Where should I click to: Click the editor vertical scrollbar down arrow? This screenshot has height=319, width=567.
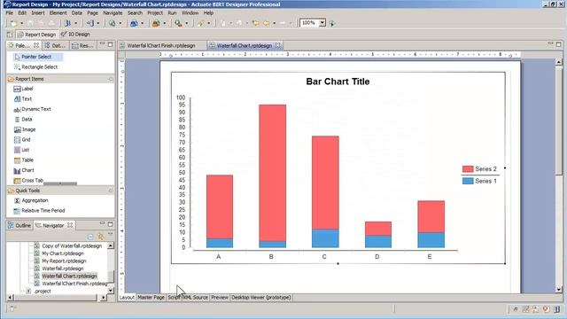coord(559,290)
